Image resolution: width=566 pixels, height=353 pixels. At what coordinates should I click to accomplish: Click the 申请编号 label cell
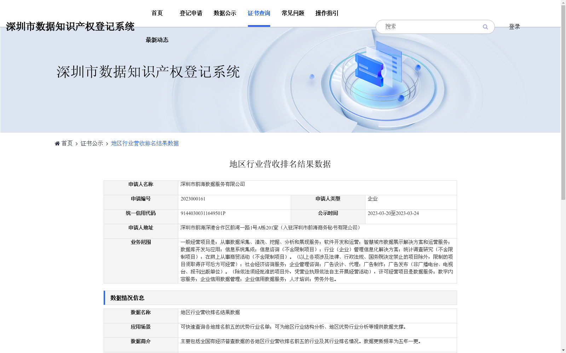(x=141, y=202)
